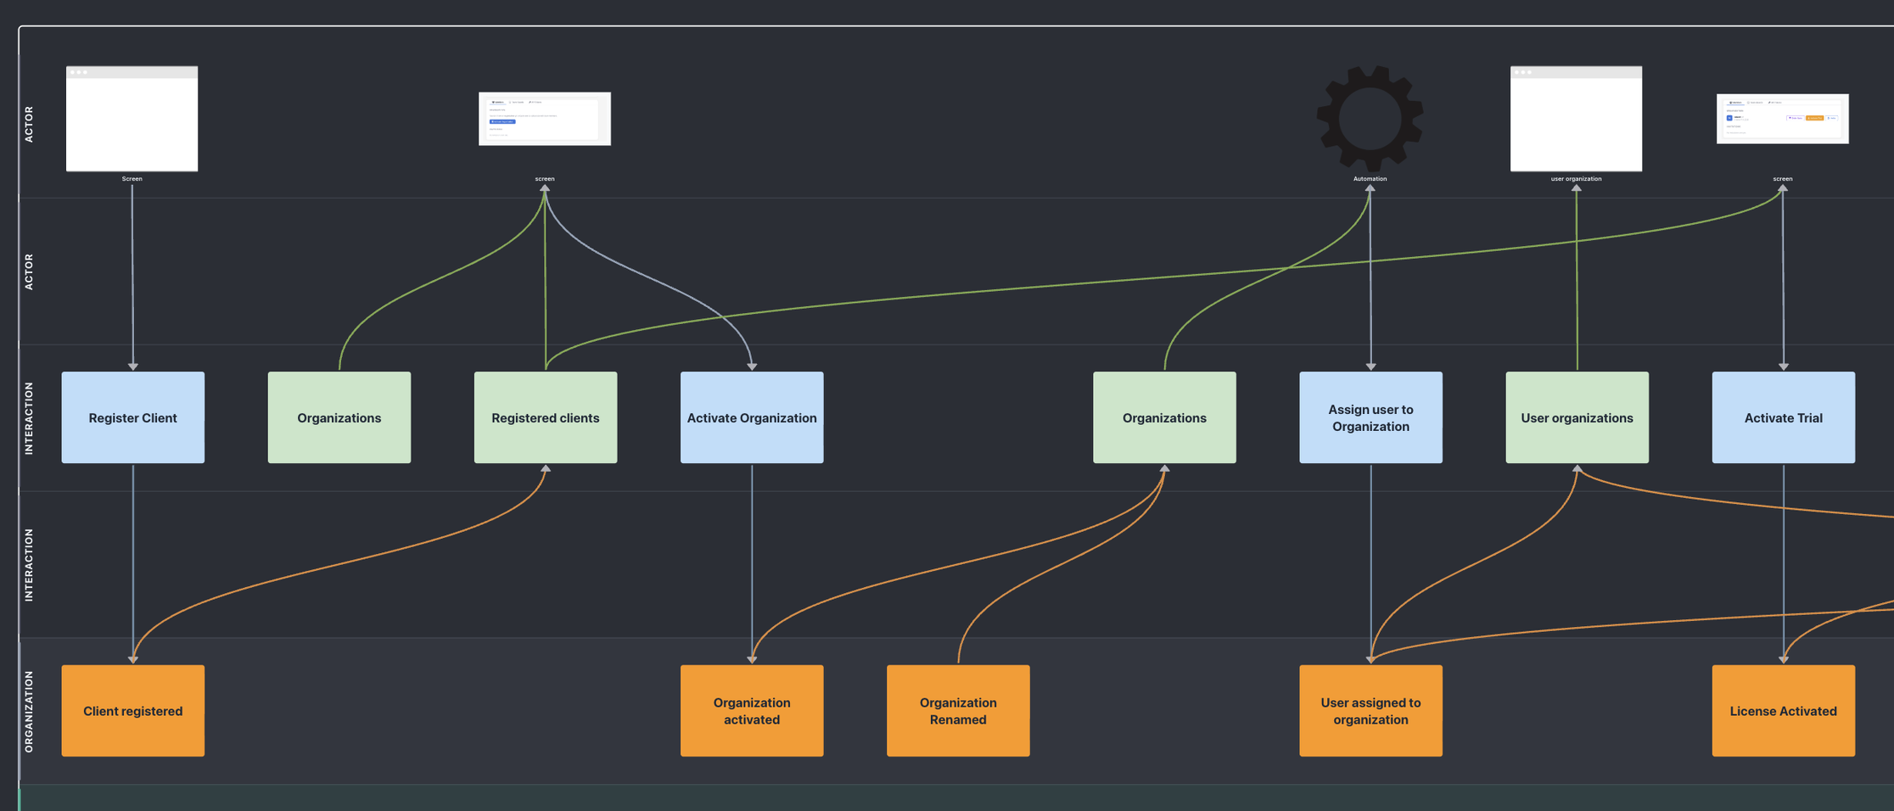The height and width of the screenshot is (811, 1894).
Task: Select the first Organizations view box
Action: [x=339, y=417]
